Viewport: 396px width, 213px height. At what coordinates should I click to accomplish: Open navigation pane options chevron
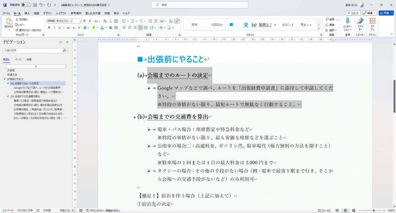click(61, 42)
